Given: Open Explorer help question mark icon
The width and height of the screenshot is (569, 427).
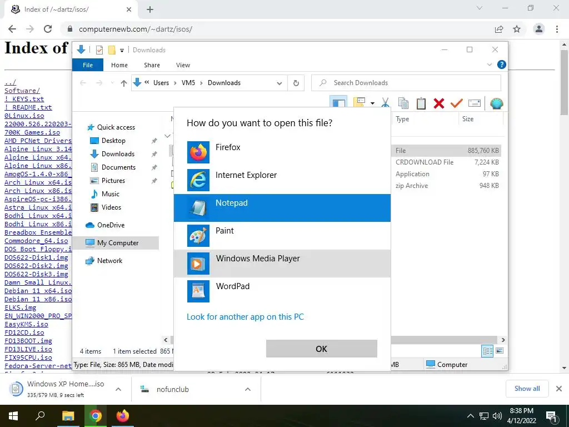Looking at the screenshot, I should click(x=502, y=64).
